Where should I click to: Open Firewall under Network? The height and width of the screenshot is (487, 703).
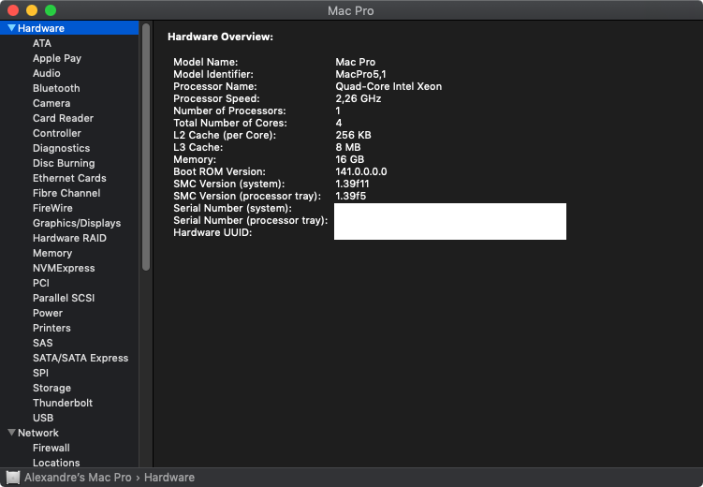click(x=51, y=448)
